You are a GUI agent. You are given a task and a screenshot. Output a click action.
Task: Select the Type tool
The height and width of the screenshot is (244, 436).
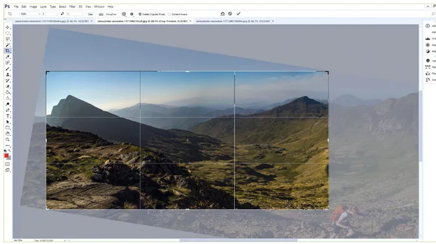coord(8,116)
